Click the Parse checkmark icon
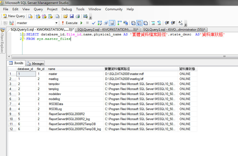 point(94,23)
